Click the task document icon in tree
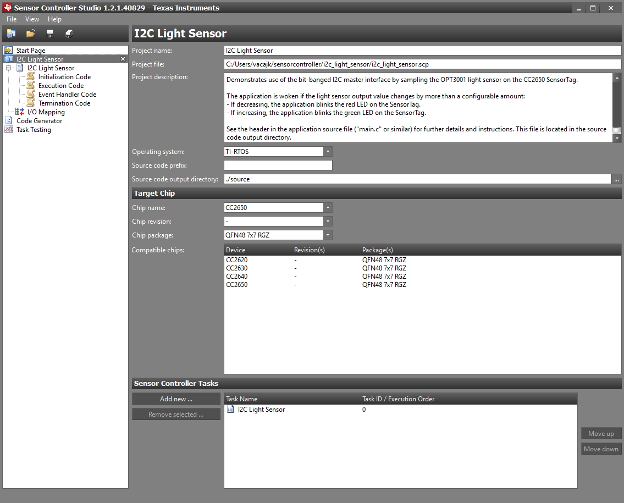Image resolution: width=624 pixels, height=503 pixels. 20,68
